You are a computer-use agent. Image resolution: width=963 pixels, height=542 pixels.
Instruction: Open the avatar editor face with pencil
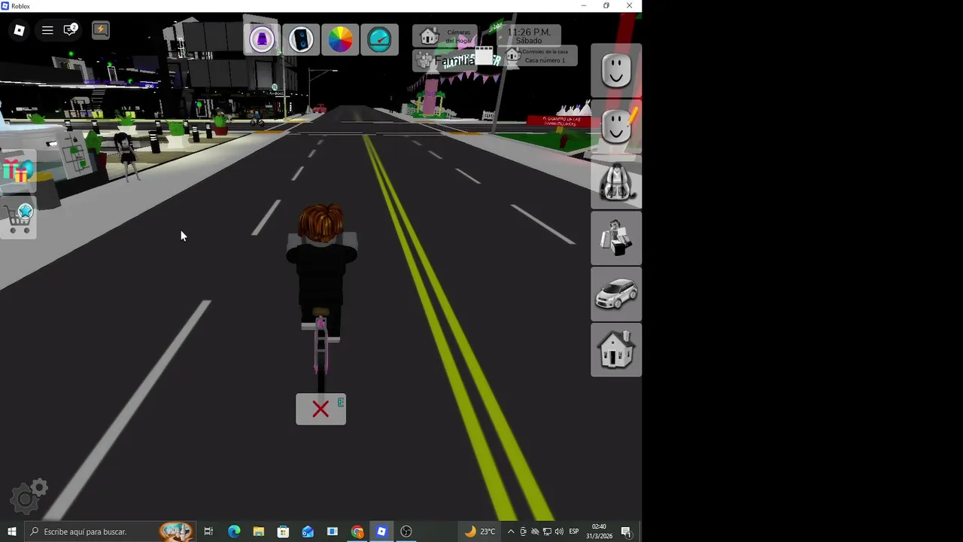point(616,126)
